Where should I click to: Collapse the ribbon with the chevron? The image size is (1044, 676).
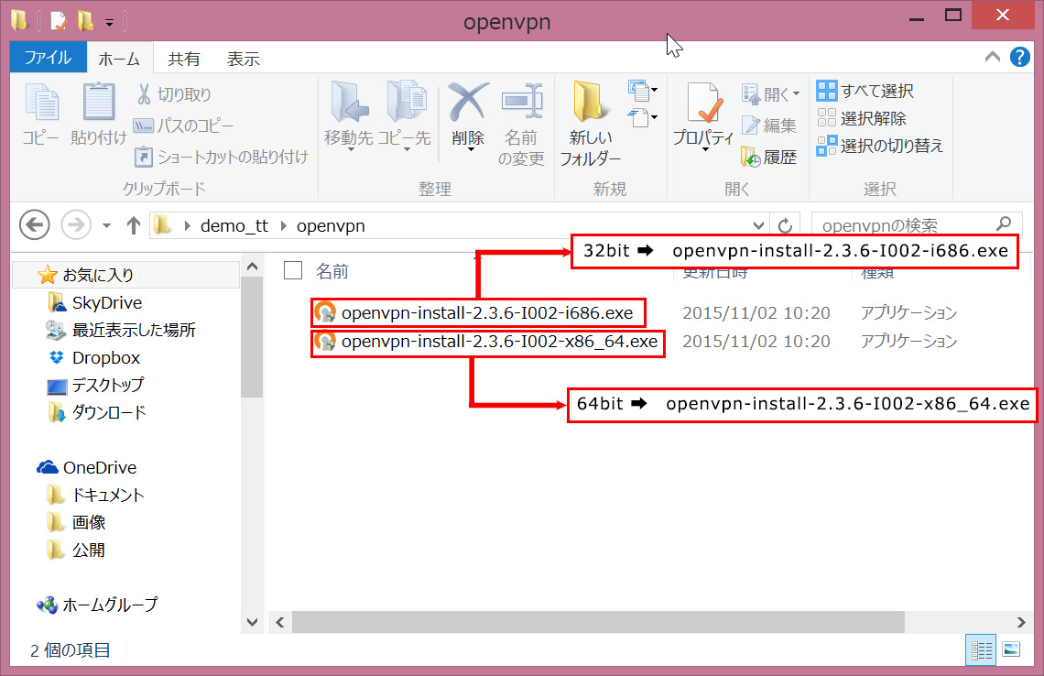point(992,58)
